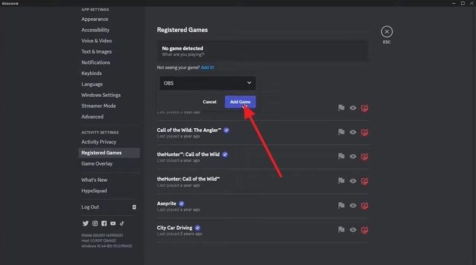This screenshot has height=265, width=476.
Task: Open Streamer Mode settings
Action: [x=99, y=106]
